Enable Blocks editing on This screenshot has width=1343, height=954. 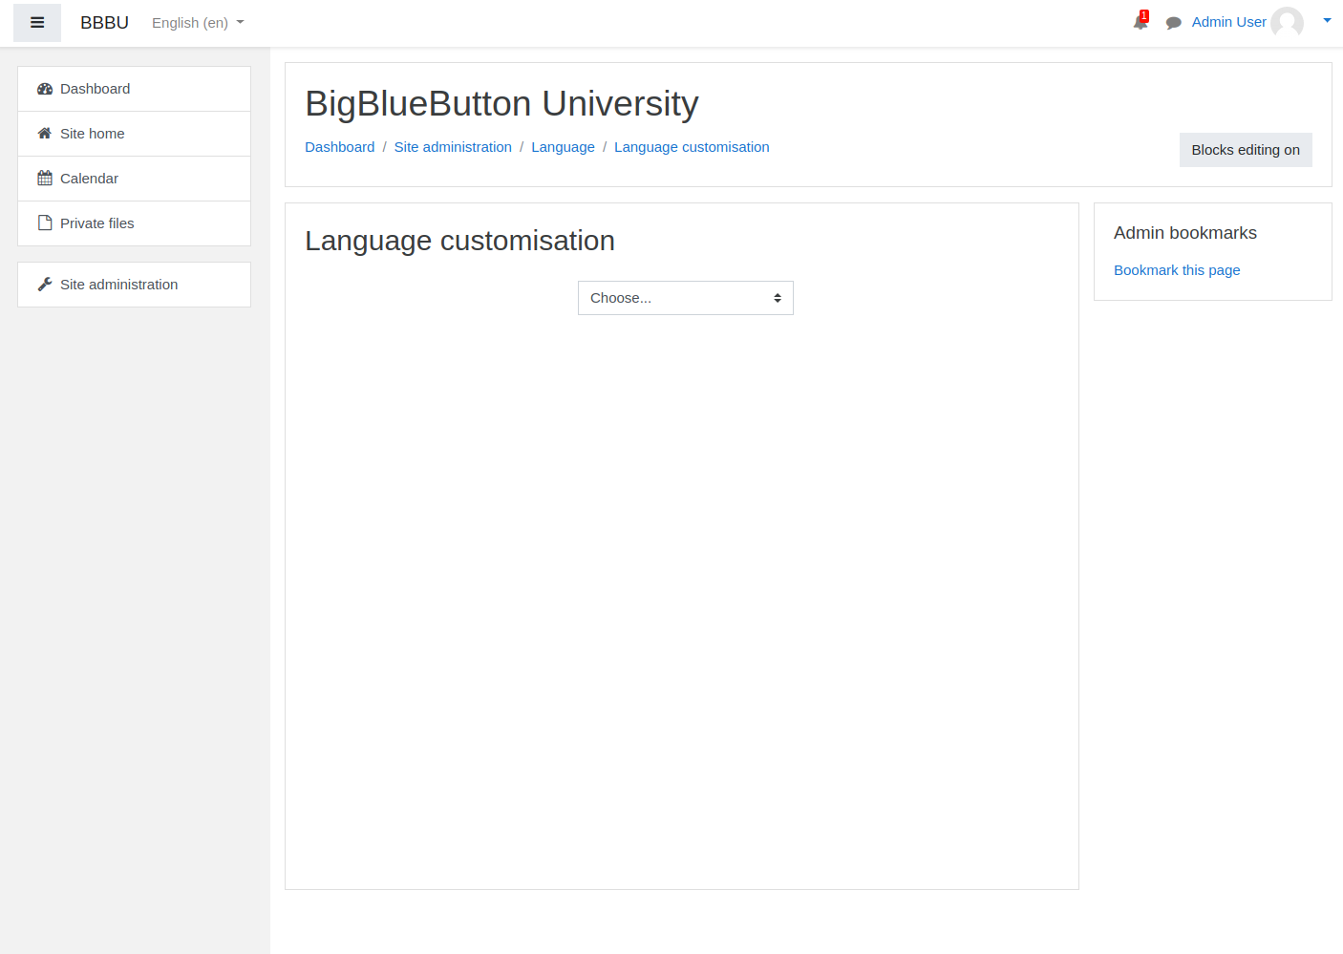coord(1245,150)
